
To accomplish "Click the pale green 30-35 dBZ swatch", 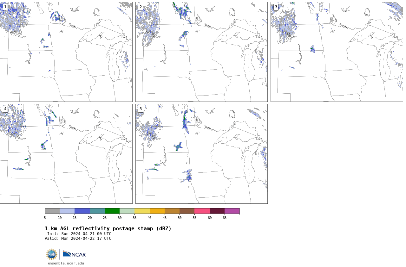I will [x=127, y=211].
